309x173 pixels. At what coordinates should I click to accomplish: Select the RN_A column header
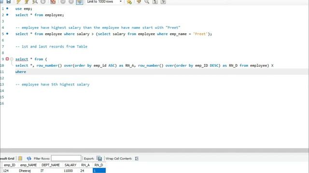(85, 165)
